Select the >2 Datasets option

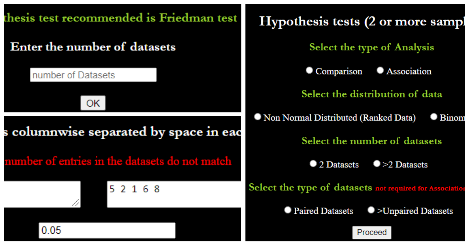pos(377,164)
